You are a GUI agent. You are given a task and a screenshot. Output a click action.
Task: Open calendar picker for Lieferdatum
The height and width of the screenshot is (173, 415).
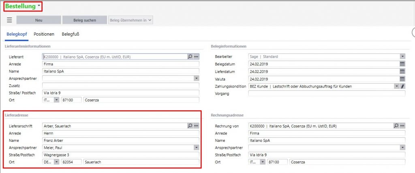[402, 71]
